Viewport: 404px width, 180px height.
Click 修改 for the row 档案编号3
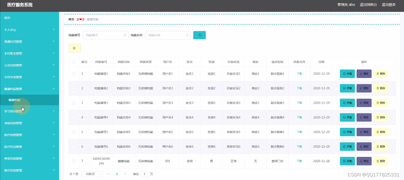pyautogui.click(x=364, y=103)
